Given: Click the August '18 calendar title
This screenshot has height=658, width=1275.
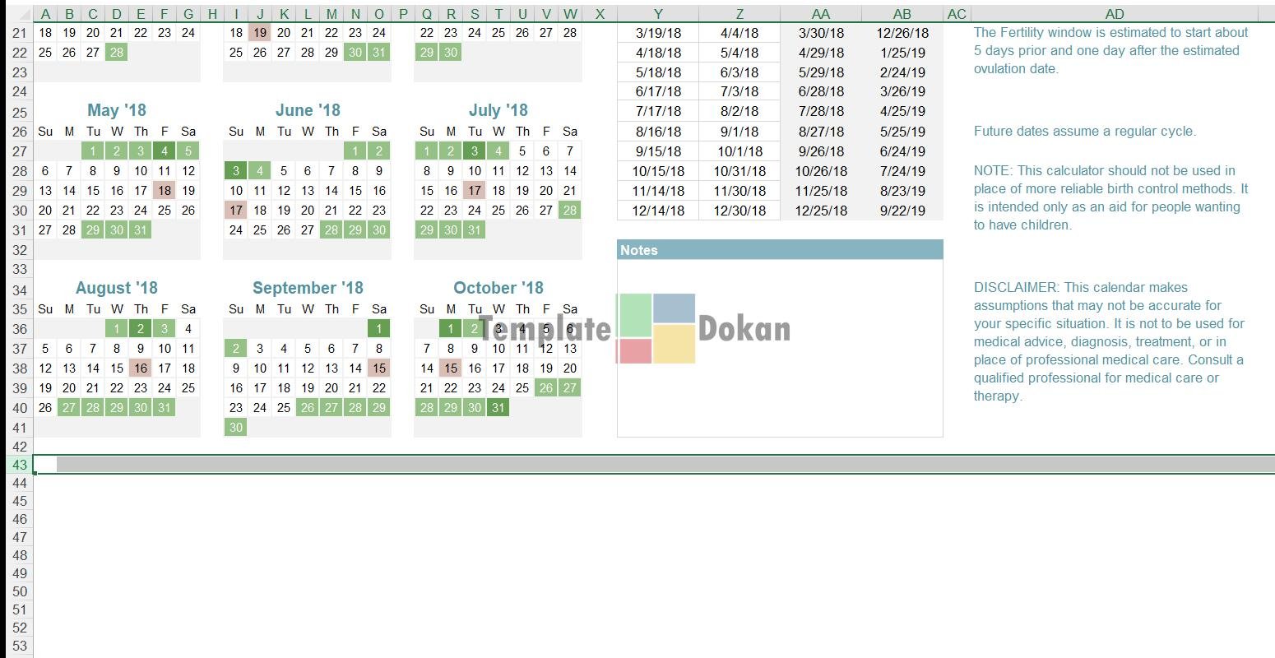Looking at the screenshot, I should pos(117,288).
